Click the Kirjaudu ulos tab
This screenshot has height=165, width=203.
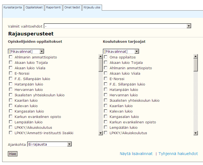92,7
